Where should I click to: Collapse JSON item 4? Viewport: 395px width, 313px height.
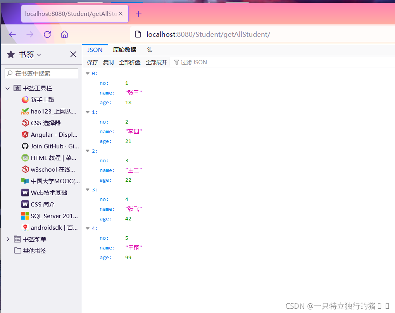point(88,229)
